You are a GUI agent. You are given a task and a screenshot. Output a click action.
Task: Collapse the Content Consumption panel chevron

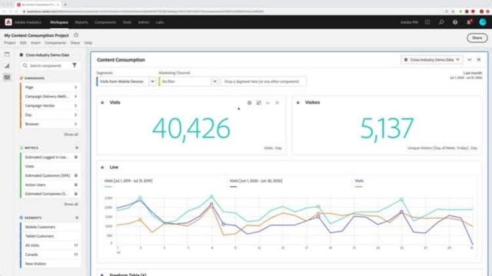(470, 60)
